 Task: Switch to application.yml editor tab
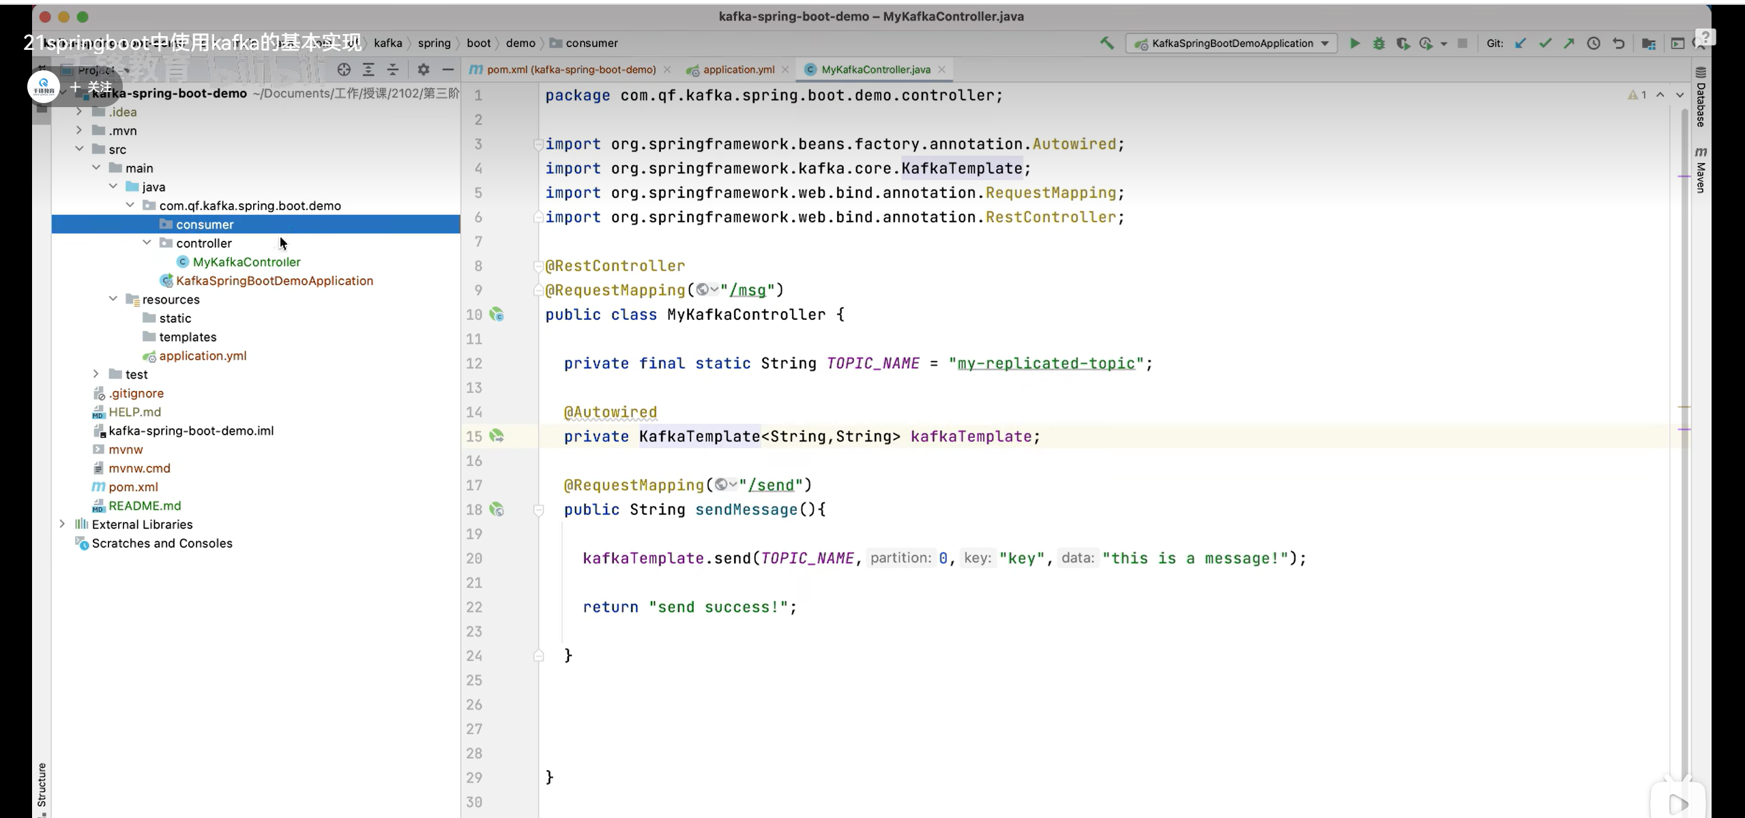click(x=738, y=70)
